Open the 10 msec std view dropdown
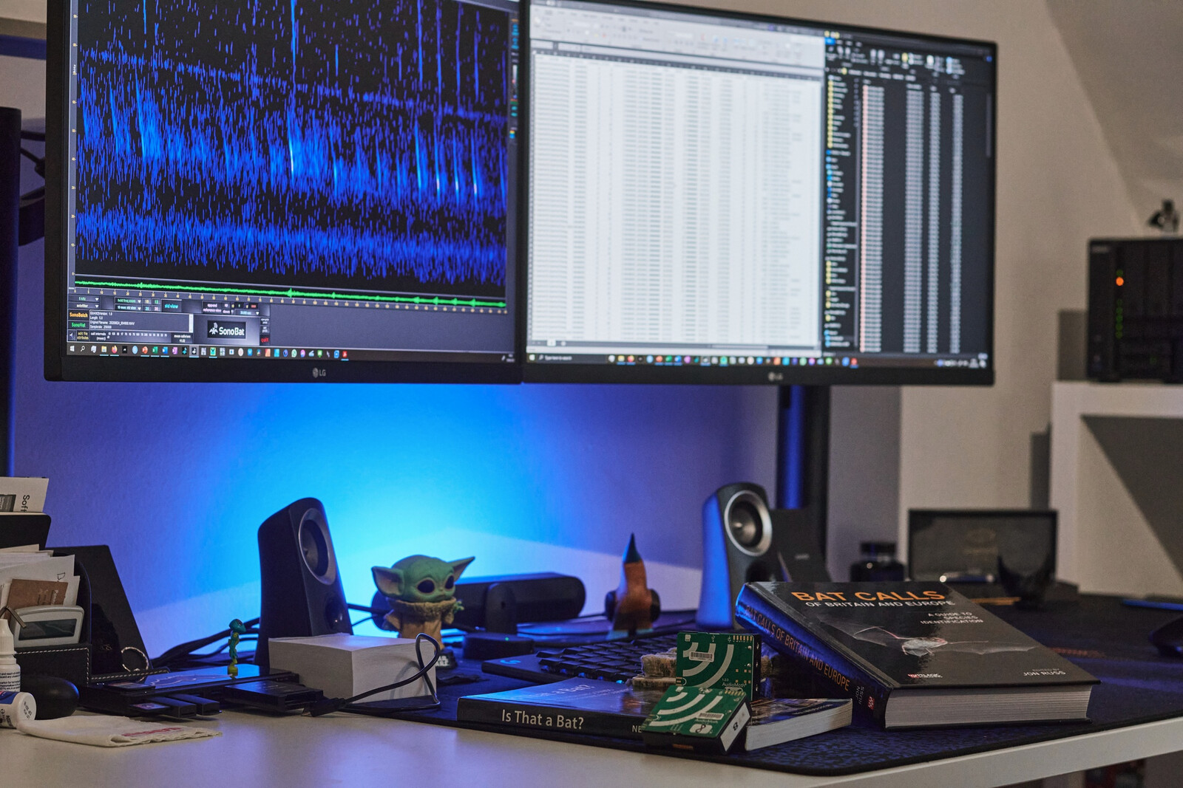The image size is (1183, 788). [x=129, y=308]
